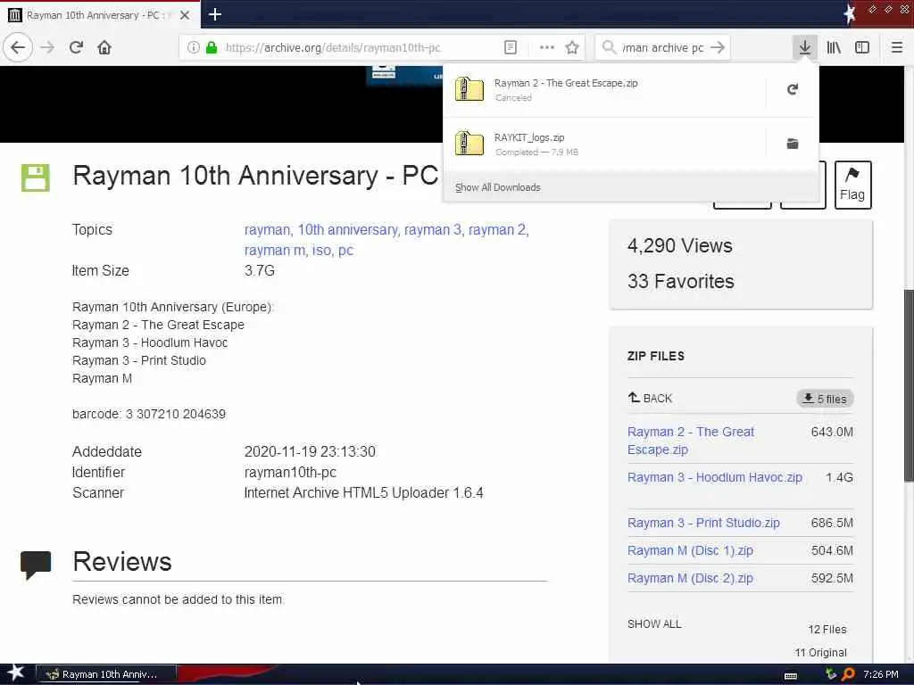Click the keyboard icon in system tray
The image size is (914, 685).
791,676
